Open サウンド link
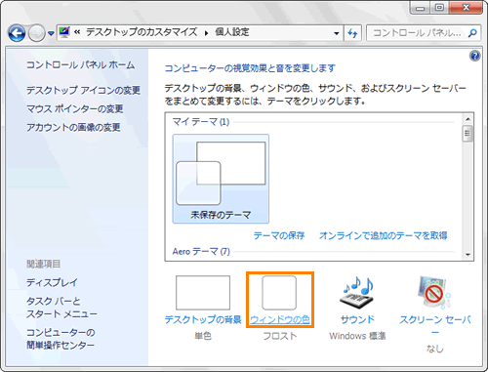The width and height of the screenshot is (488, 372). click(x=357, y=319)
